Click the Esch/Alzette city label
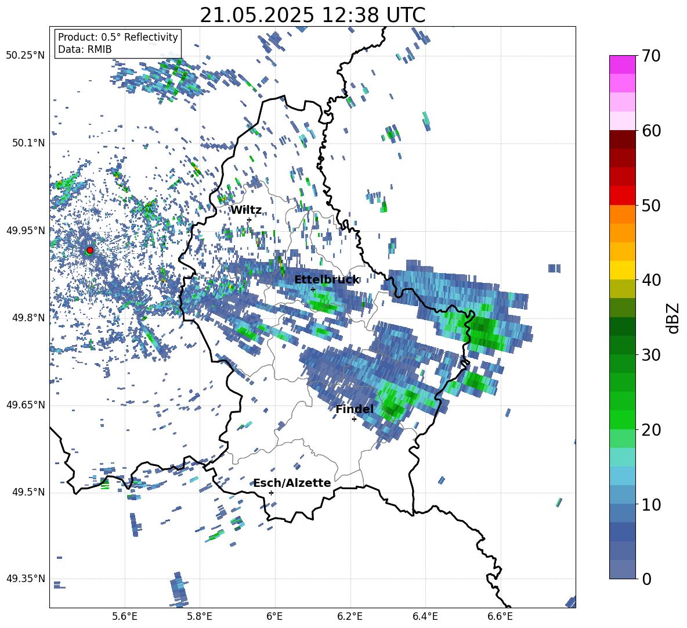Screen dimensions: 687x628 click(x=292, y=483)
